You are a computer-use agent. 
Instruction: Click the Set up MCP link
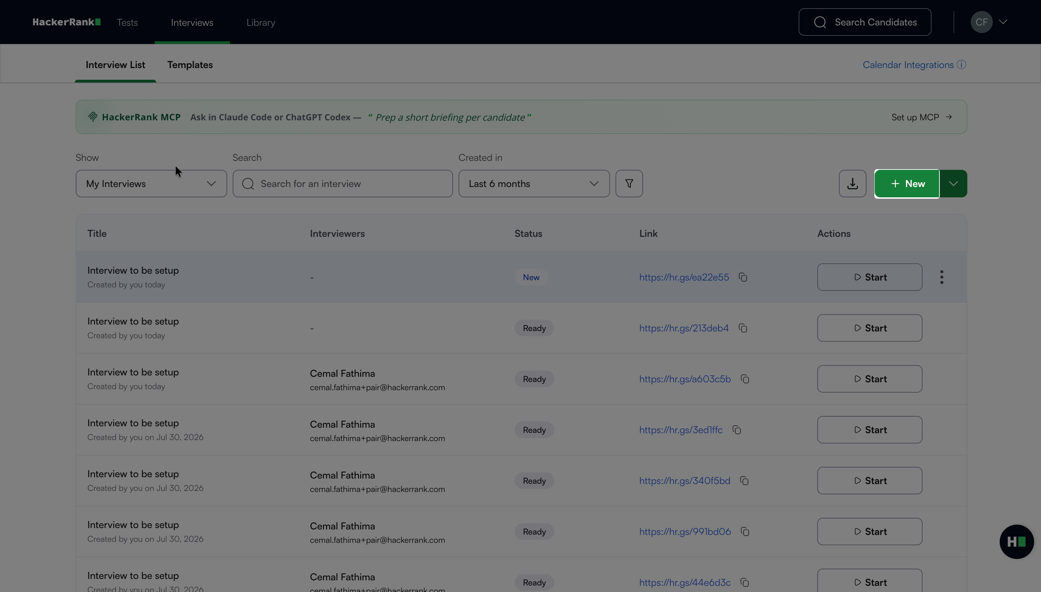pyautogui.click(x=922, y=117)
